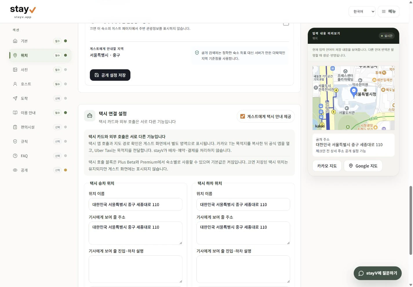Click the 택시 하차 위치 group label
Image resolution: width=413 pixels, height=287 pixels.
click(x=210, y=183)
